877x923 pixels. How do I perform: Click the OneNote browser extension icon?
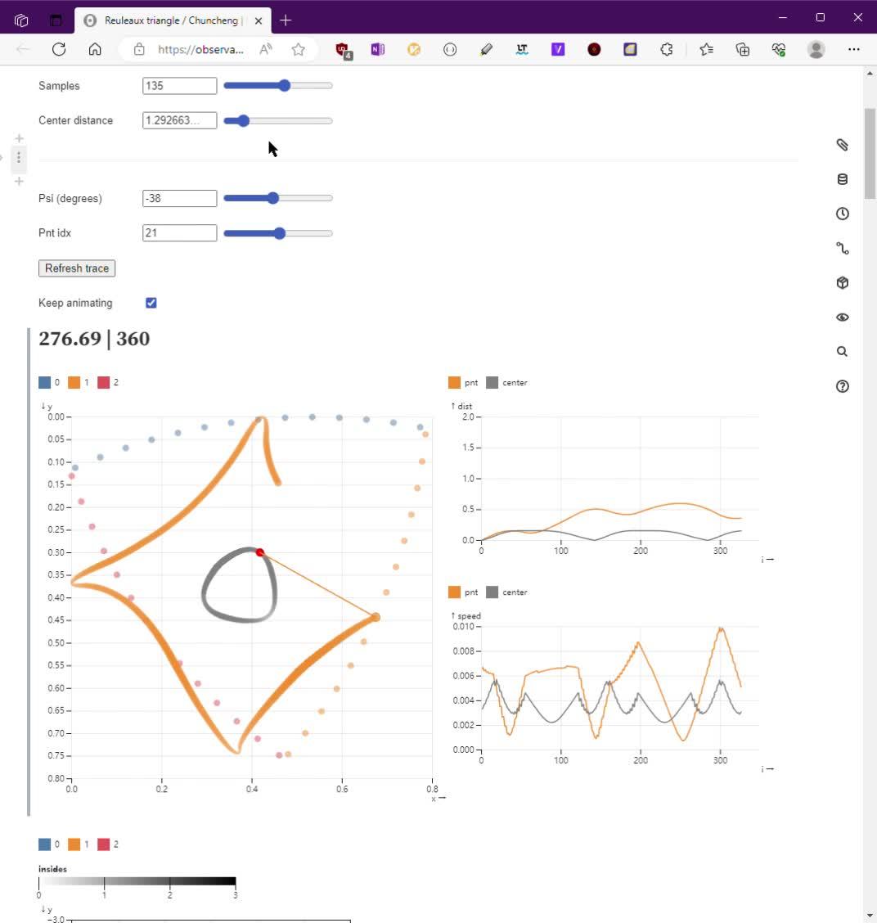pos(377,49)
